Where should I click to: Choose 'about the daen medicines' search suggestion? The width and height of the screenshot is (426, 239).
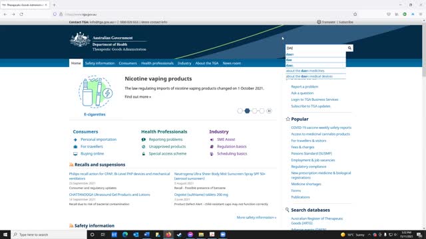pyautogui.click(x=305, y=71)
